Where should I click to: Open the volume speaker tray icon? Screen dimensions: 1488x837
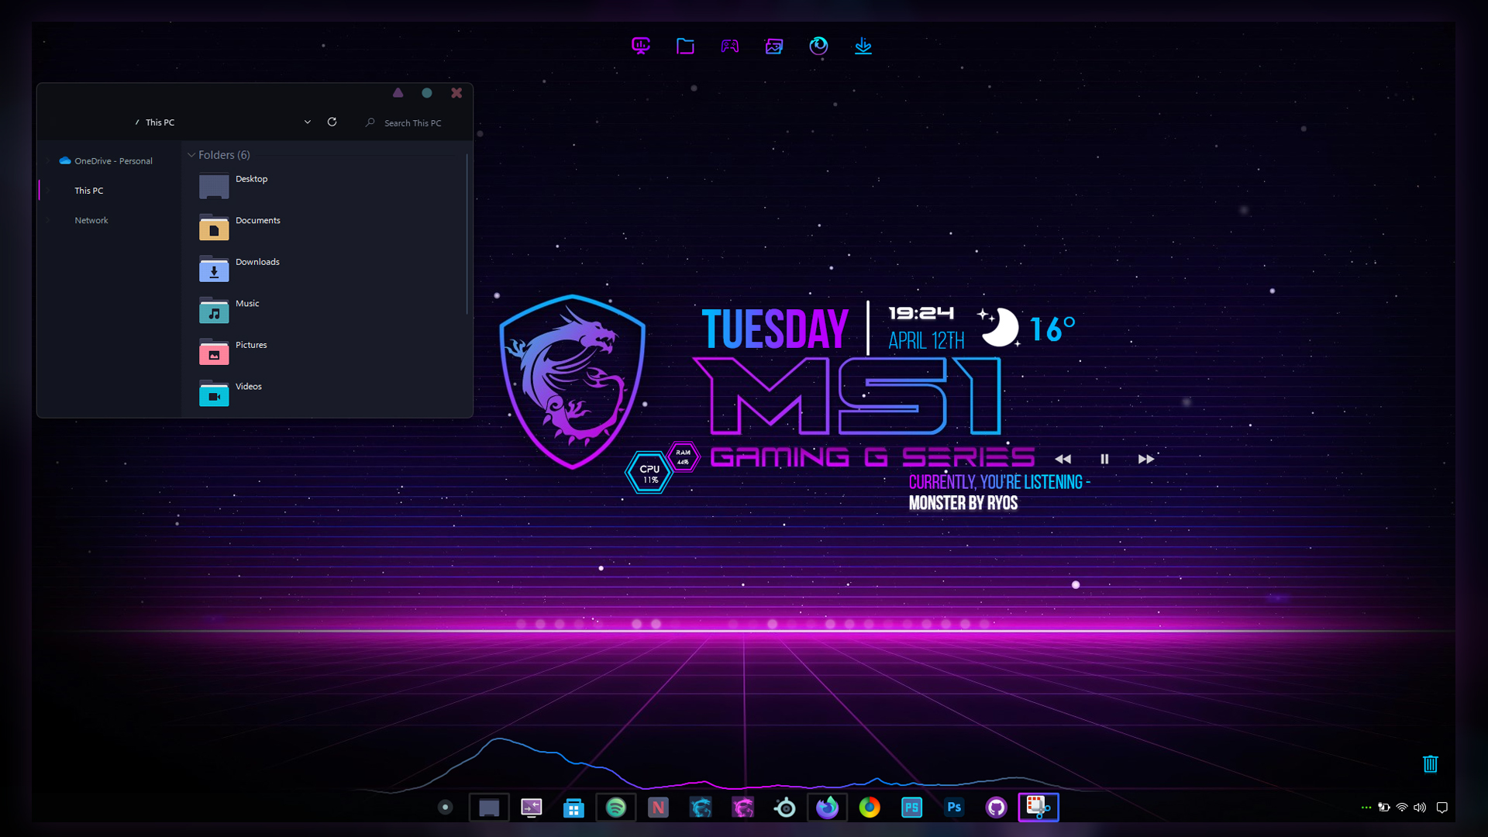1420,808
